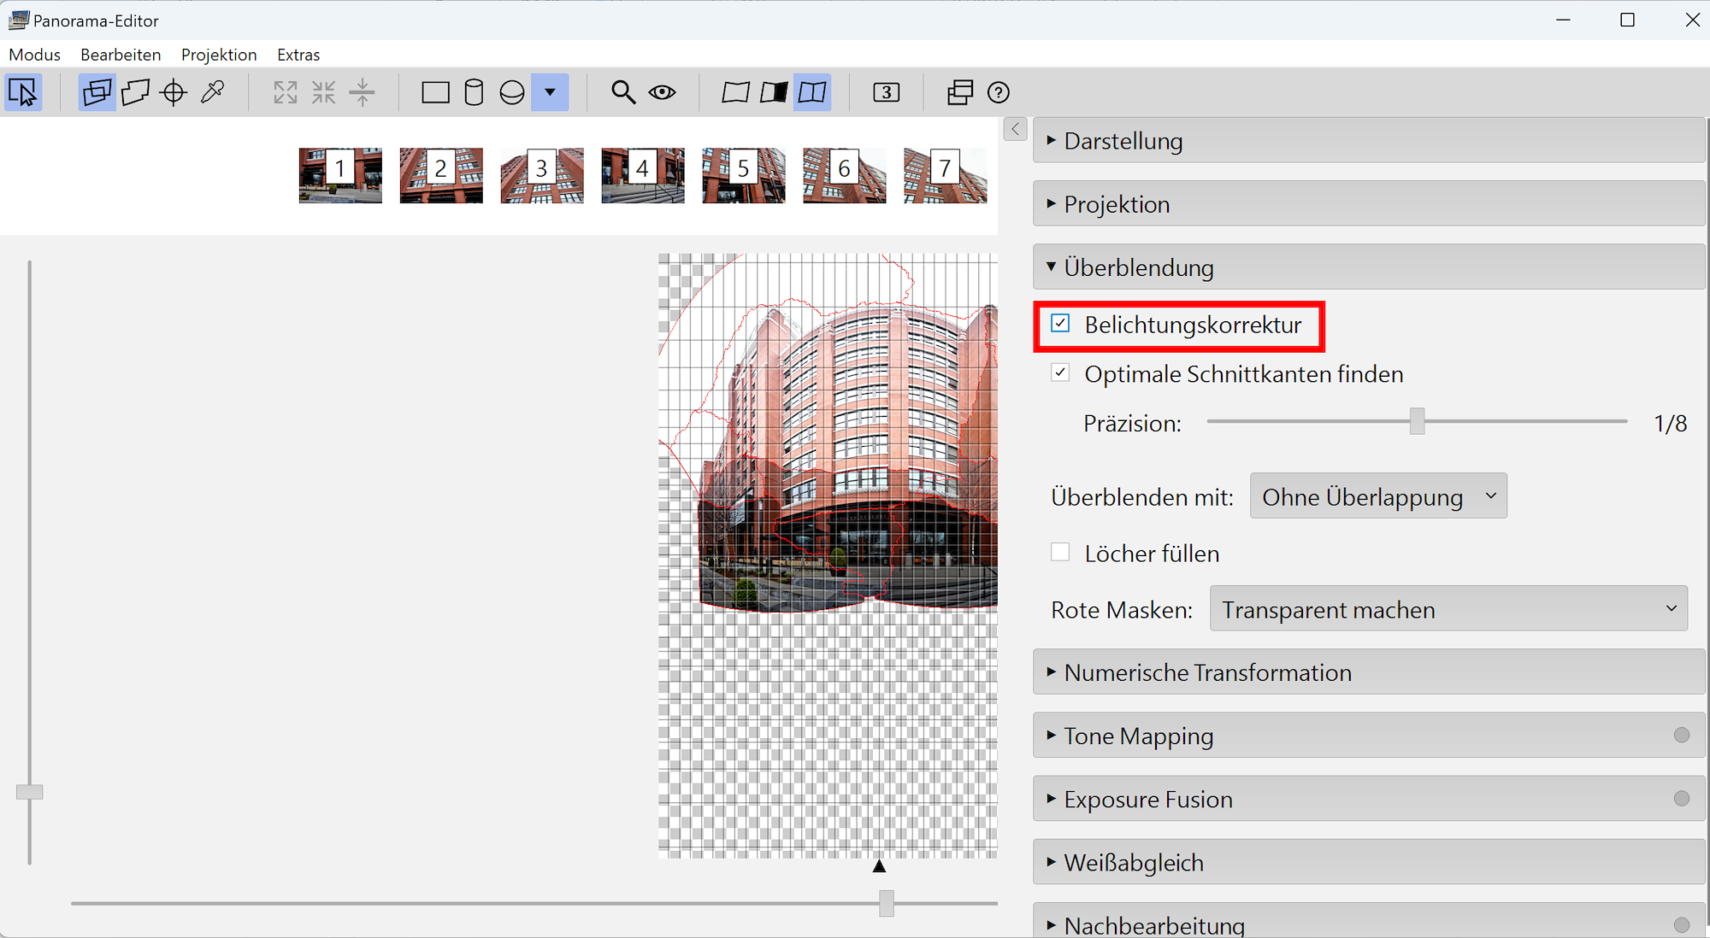Pick the eyedropper tool in toolbar

point(212,92)
